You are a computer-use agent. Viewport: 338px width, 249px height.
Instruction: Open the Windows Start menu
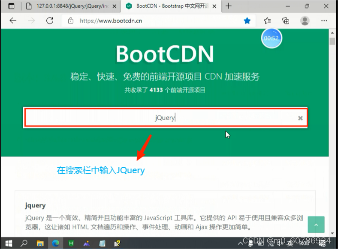coord(9,243)
